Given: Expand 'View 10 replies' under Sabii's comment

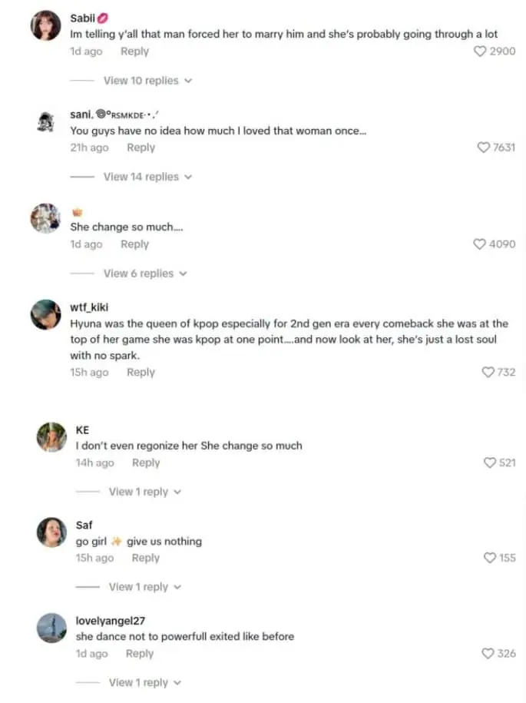Looking at the screenshot, I should click(147, 81).
